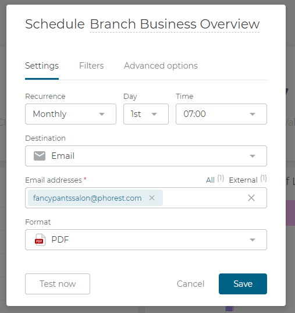
Task: Open the Time 07:00 dropdown
Action: [x=221, y=114]
